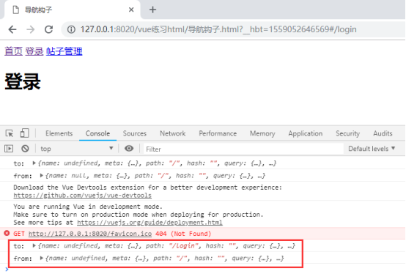Open the Default levels dropdown

pos(372,149)
